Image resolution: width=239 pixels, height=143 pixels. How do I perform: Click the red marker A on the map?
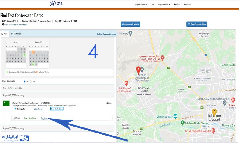tap(138, 70)
